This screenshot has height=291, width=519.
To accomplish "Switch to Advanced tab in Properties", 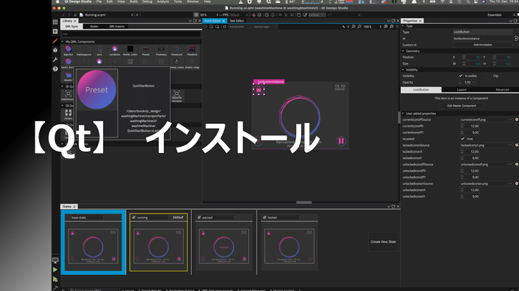I will coord(502,90).
